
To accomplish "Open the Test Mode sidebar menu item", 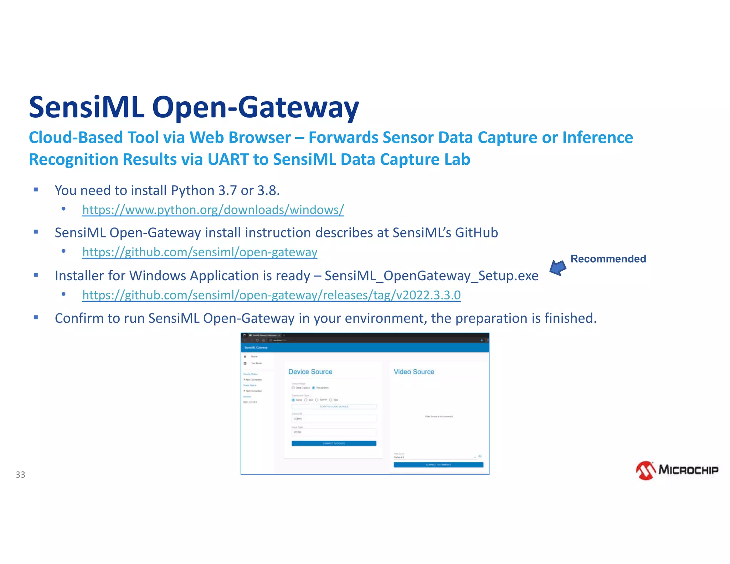I will tap(257, 363).
